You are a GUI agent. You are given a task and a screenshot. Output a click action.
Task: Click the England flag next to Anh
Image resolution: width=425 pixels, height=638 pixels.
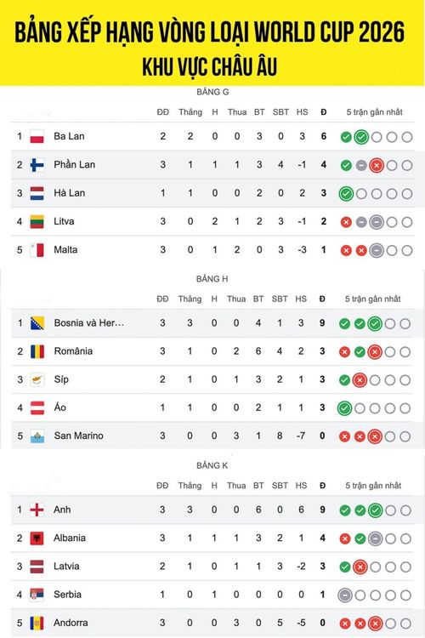click(x=37, y=510)
